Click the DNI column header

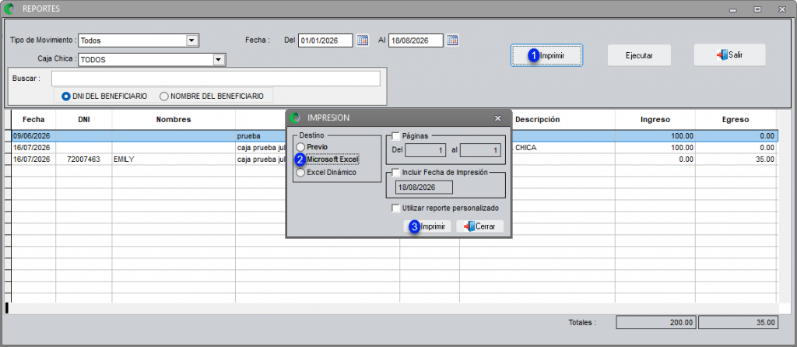click(x=84, y=119)
